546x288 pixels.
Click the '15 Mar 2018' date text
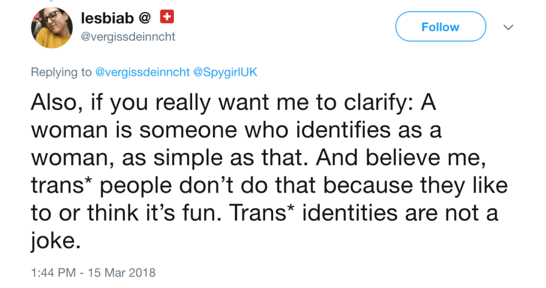click(x=121, y=272)
